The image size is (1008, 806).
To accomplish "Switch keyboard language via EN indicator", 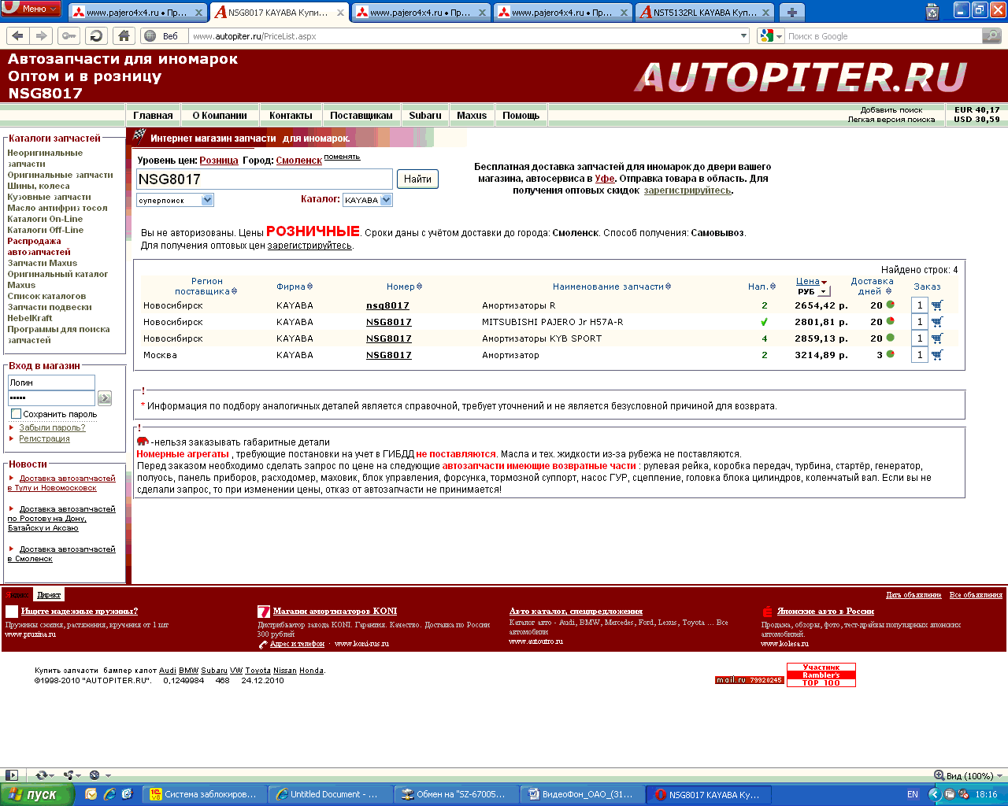I will (913, 794).
